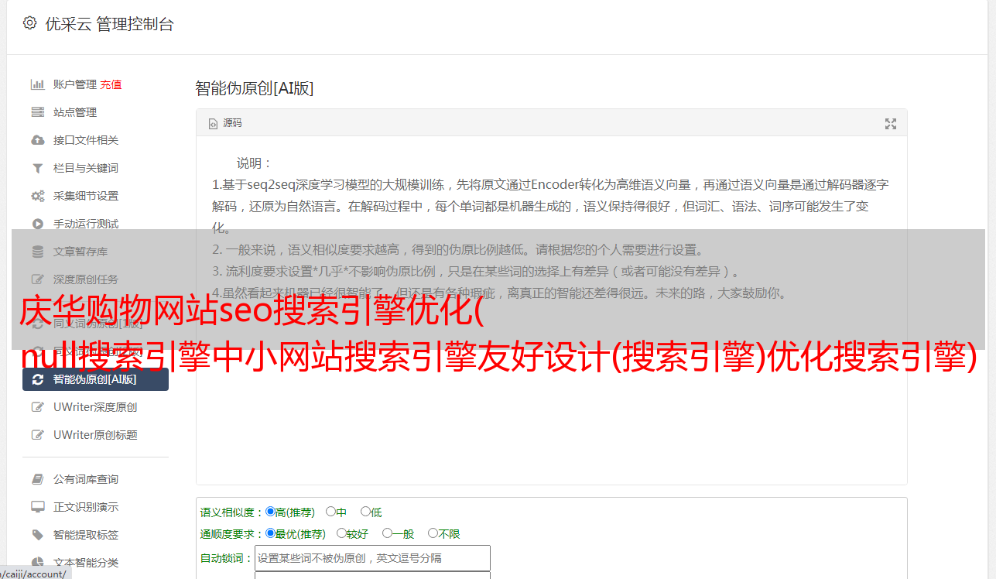The image size is (996, 579).
Task: Choose 通顺度要求 较好 radio option
Action: [x=341, y=533]
